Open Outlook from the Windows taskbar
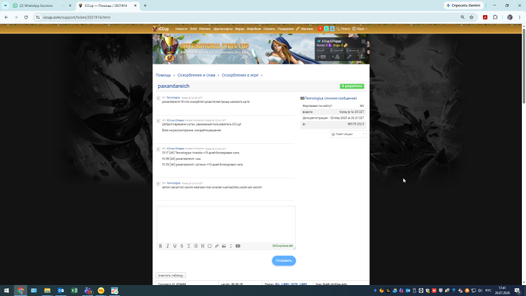Screen dimensions: 526x296 tap(61, 291)
